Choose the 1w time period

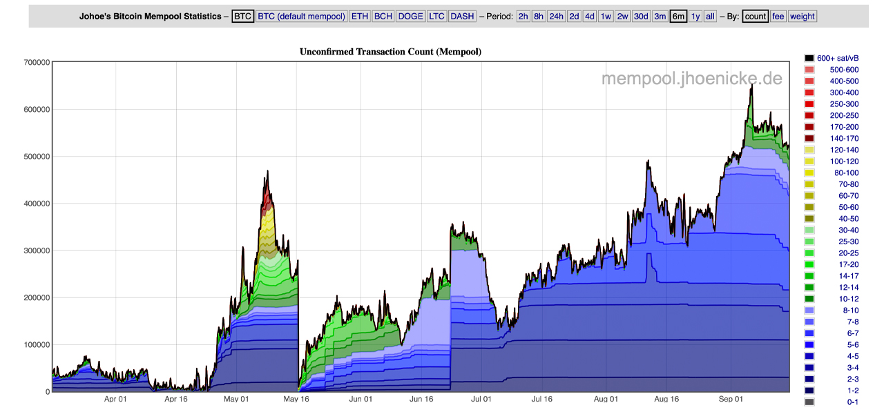pos(604,15)
